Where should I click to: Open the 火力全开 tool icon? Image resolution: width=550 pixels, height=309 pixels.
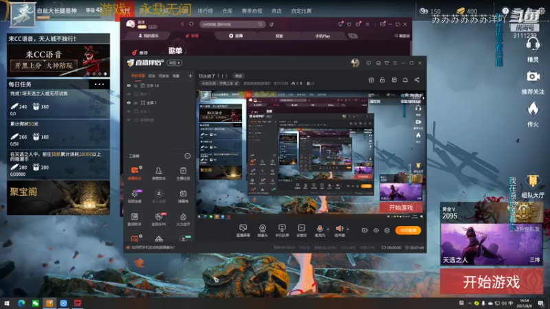pyautogui.click(x=183, y=219)
